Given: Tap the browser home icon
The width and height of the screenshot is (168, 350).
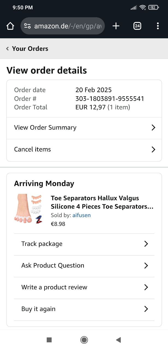Looking at the screenshot, I should click(10, 26).
